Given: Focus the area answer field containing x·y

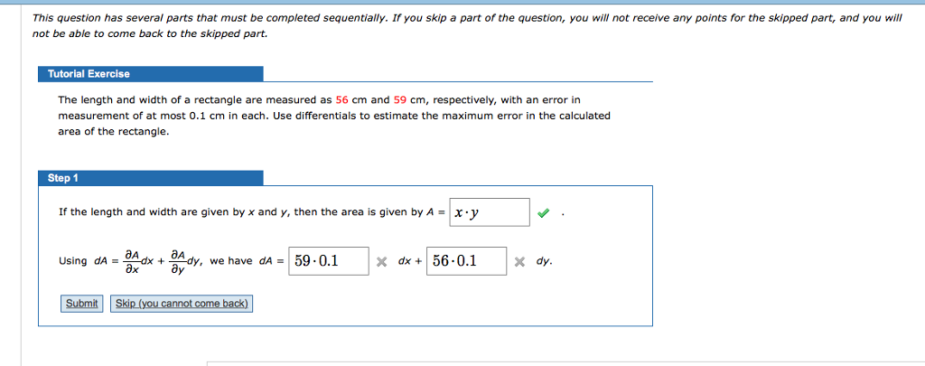Looking at the screenshot, I should click(490, 212).
